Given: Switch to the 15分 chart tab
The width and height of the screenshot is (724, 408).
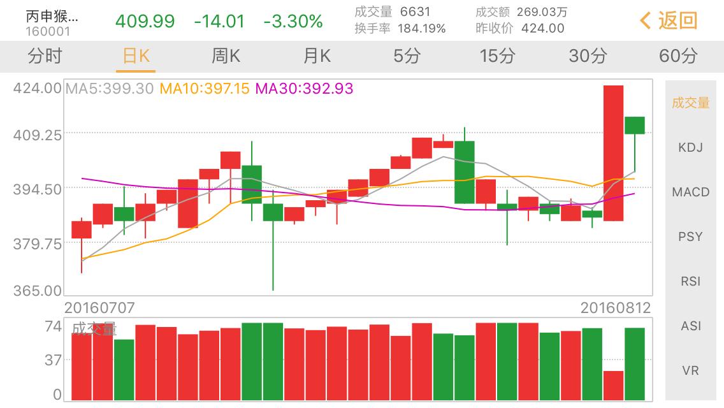Looking at the screenshot, I should pyautogui.click(x=497, y=56).
